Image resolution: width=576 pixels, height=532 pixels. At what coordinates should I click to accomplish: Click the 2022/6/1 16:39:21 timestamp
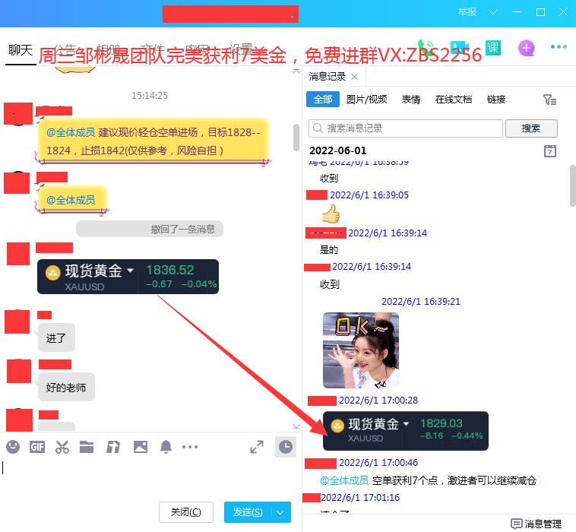click(x=421, y=302)
